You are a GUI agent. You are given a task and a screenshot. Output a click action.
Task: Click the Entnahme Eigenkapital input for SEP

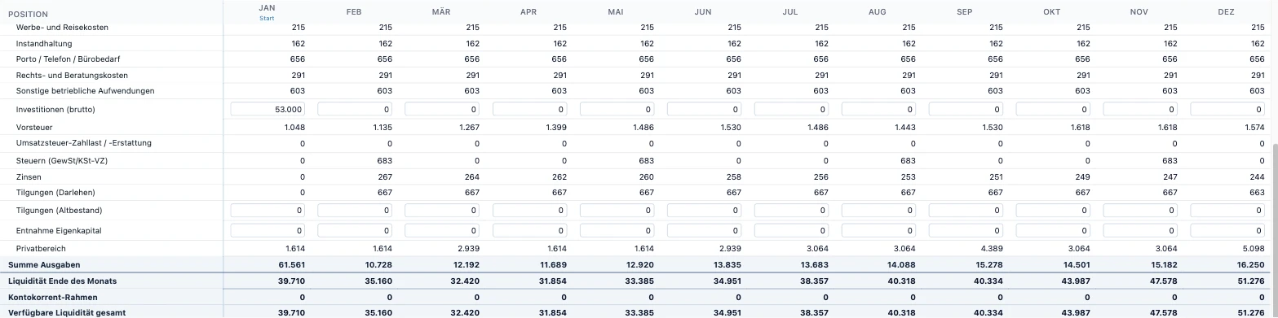pos(966,231)
